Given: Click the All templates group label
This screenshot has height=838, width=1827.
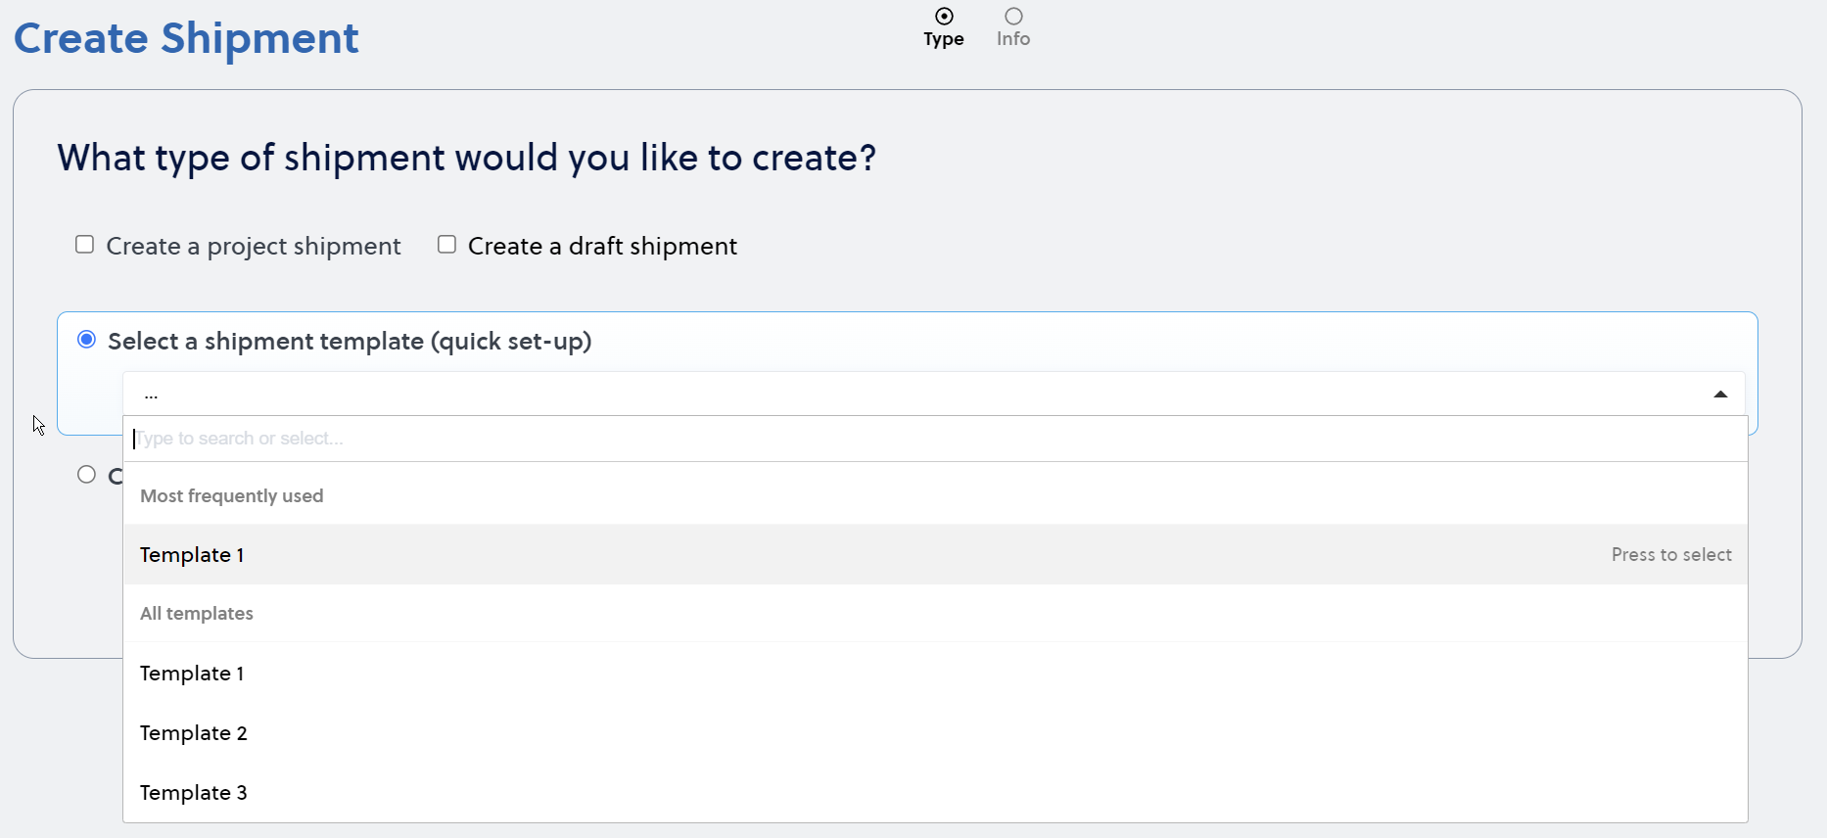Looking at the screenshot, I should click(197, 614).
